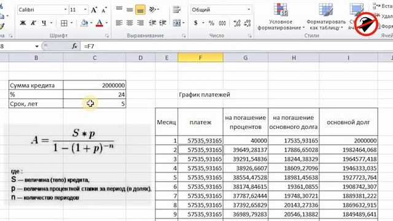Viewport: 393px width, 221px height.
Task: Select the основной долг header cell
Action: [348, 122]
